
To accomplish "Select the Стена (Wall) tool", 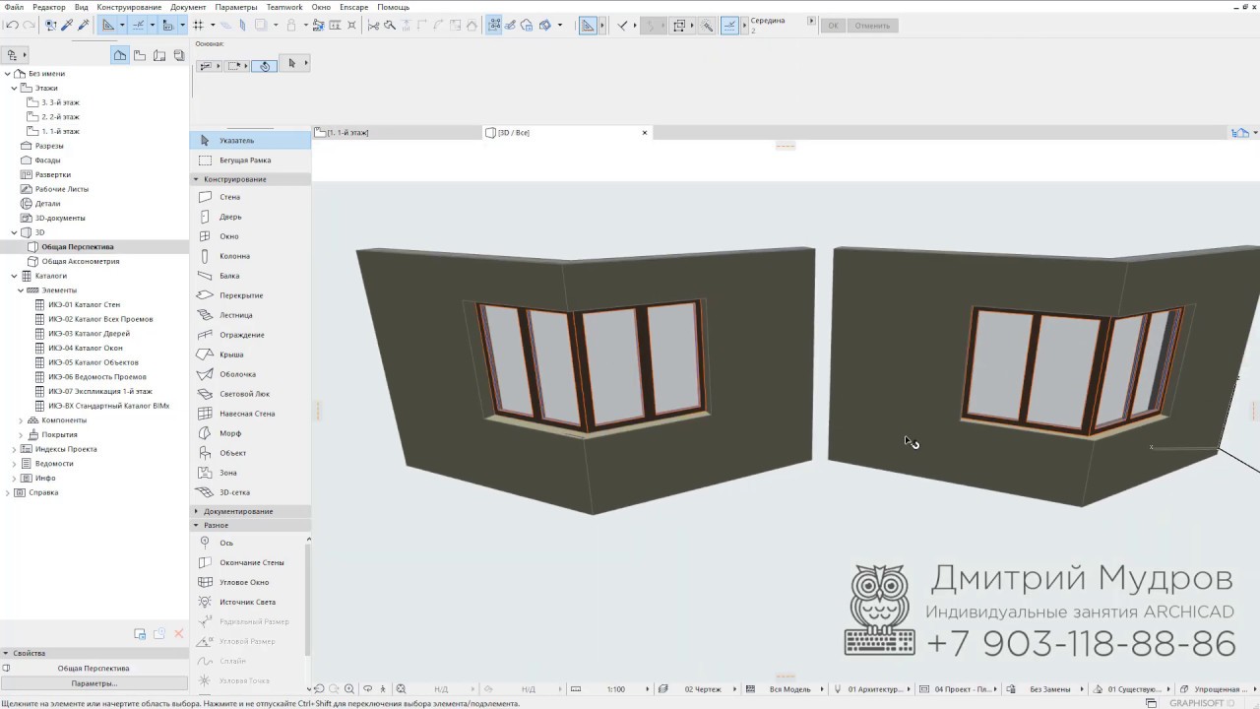I will click(250, 197).
